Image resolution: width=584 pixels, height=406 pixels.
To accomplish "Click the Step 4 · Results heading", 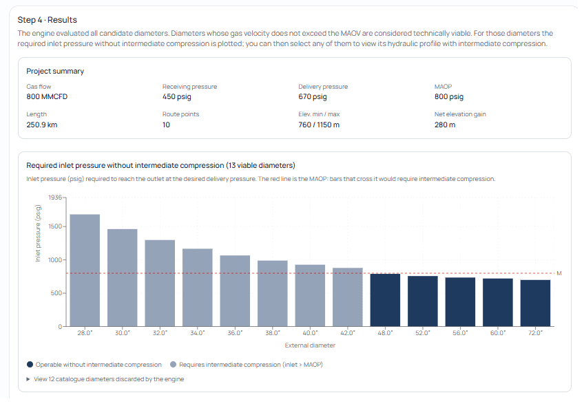I will (48, 20).
